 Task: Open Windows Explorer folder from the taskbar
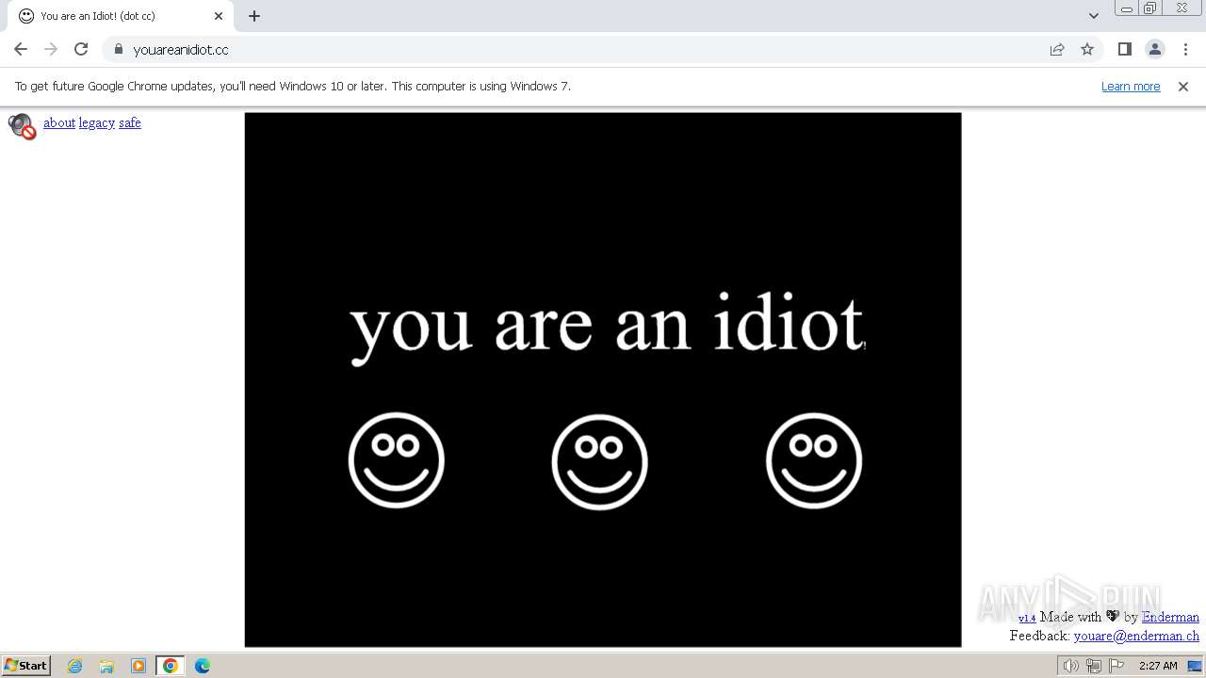(106, 666)
